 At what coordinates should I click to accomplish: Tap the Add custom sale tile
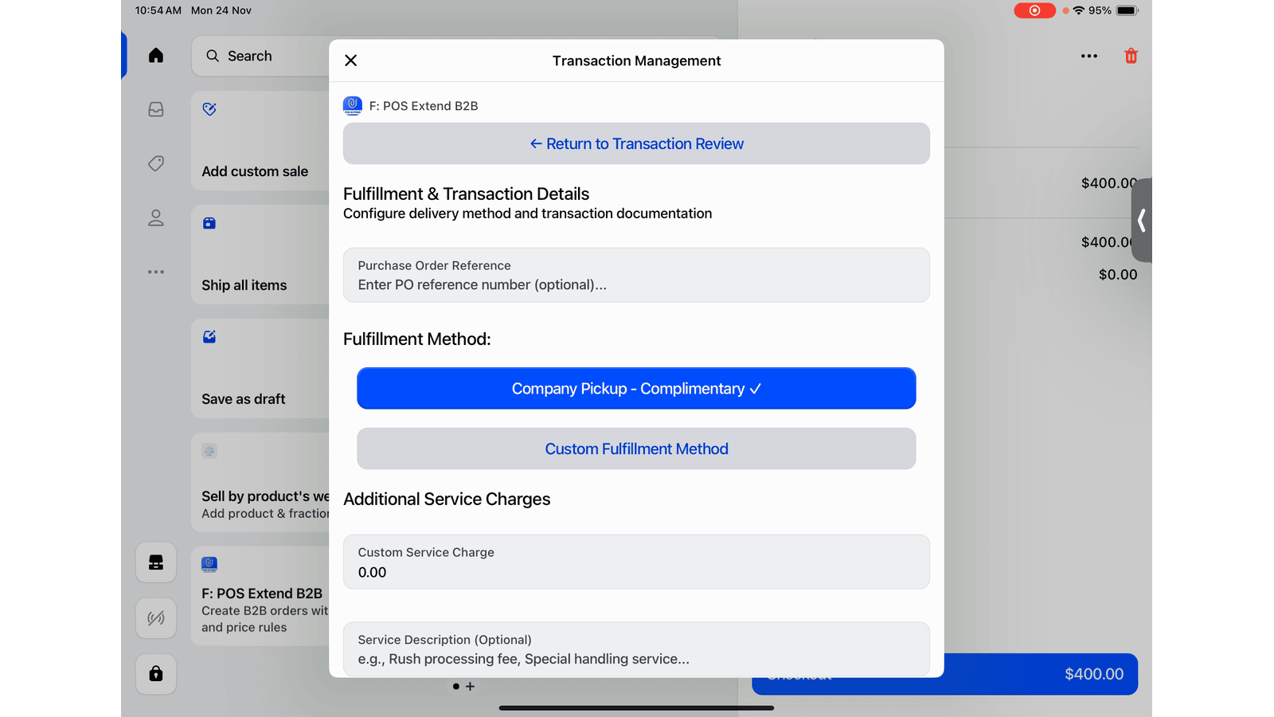click(x=260, y=140)
